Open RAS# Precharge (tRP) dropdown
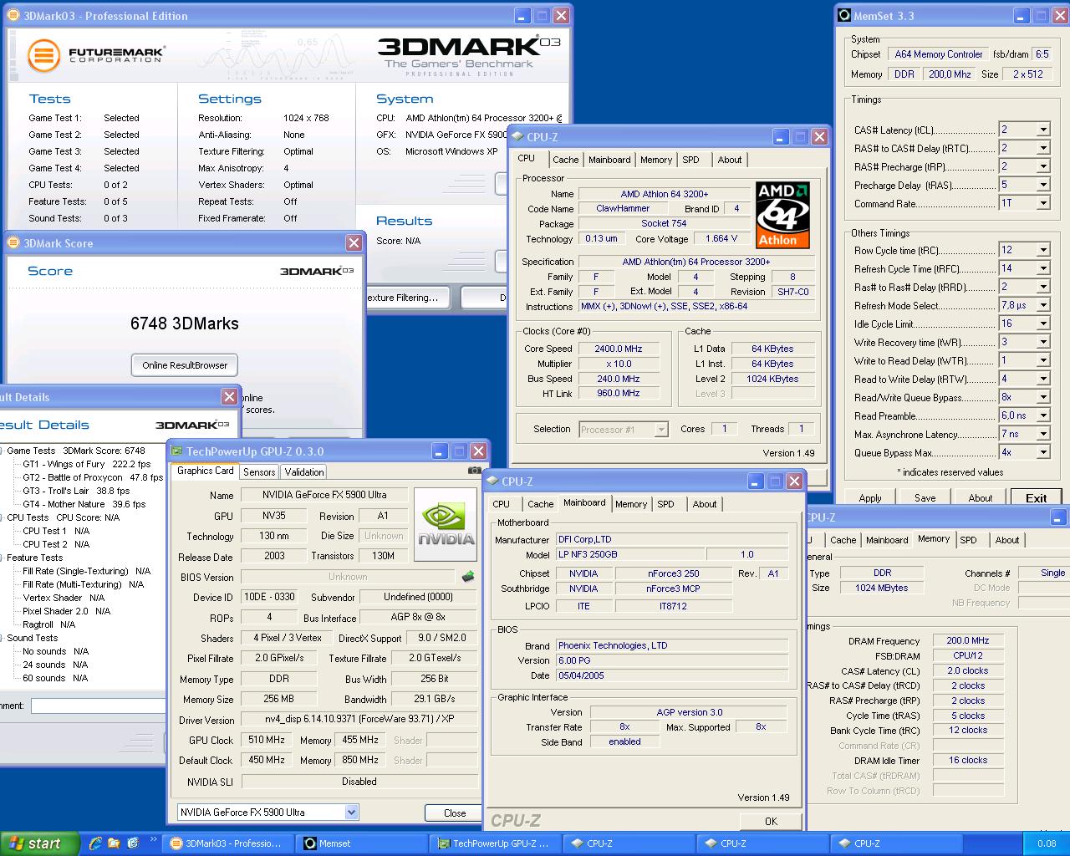This screenshot has height=856, width=1070. [1043, 166]
